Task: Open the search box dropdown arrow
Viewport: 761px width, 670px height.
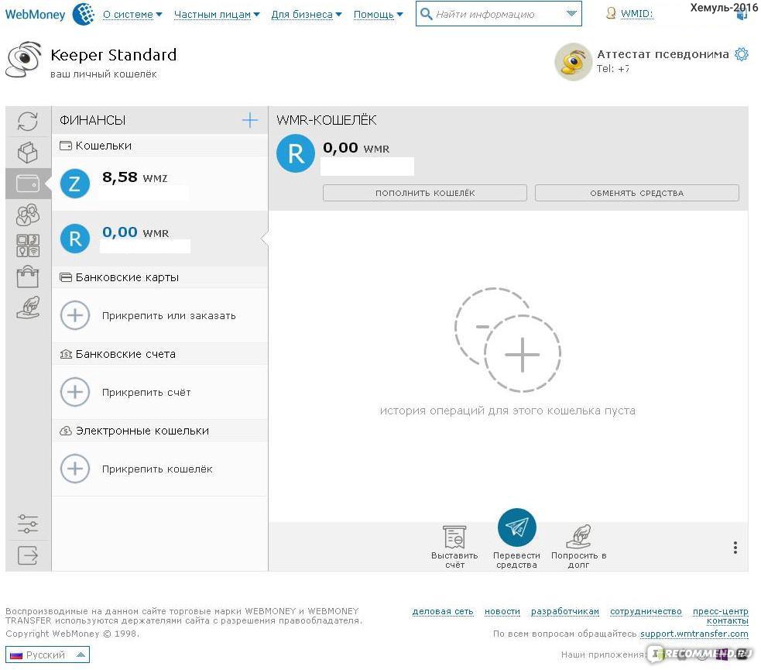Action: click(572, 14)
